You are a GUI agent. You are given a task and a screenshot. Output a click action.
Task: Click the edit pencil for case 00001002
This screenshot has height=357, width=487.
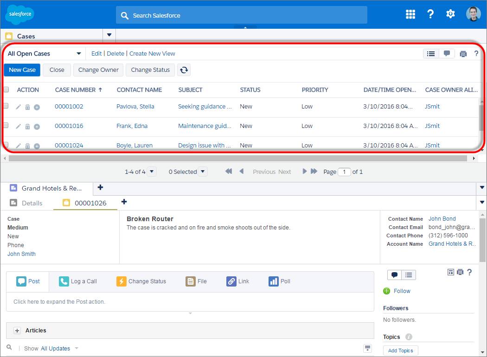(19, 107)
